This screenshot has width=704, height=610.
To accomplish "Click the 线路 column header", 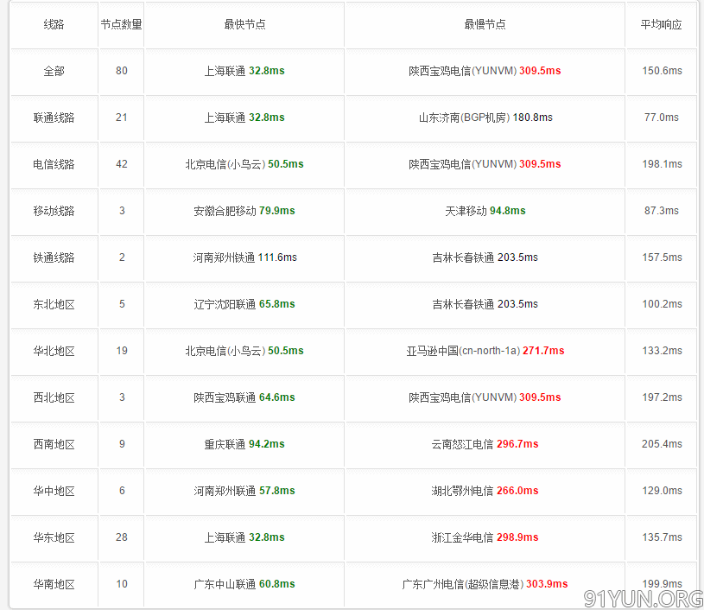I will tap(54, 24).
